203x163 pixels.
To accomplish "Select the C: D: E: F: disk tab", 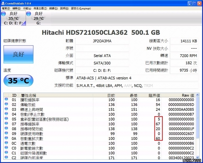I will click(x=13, y=18).
